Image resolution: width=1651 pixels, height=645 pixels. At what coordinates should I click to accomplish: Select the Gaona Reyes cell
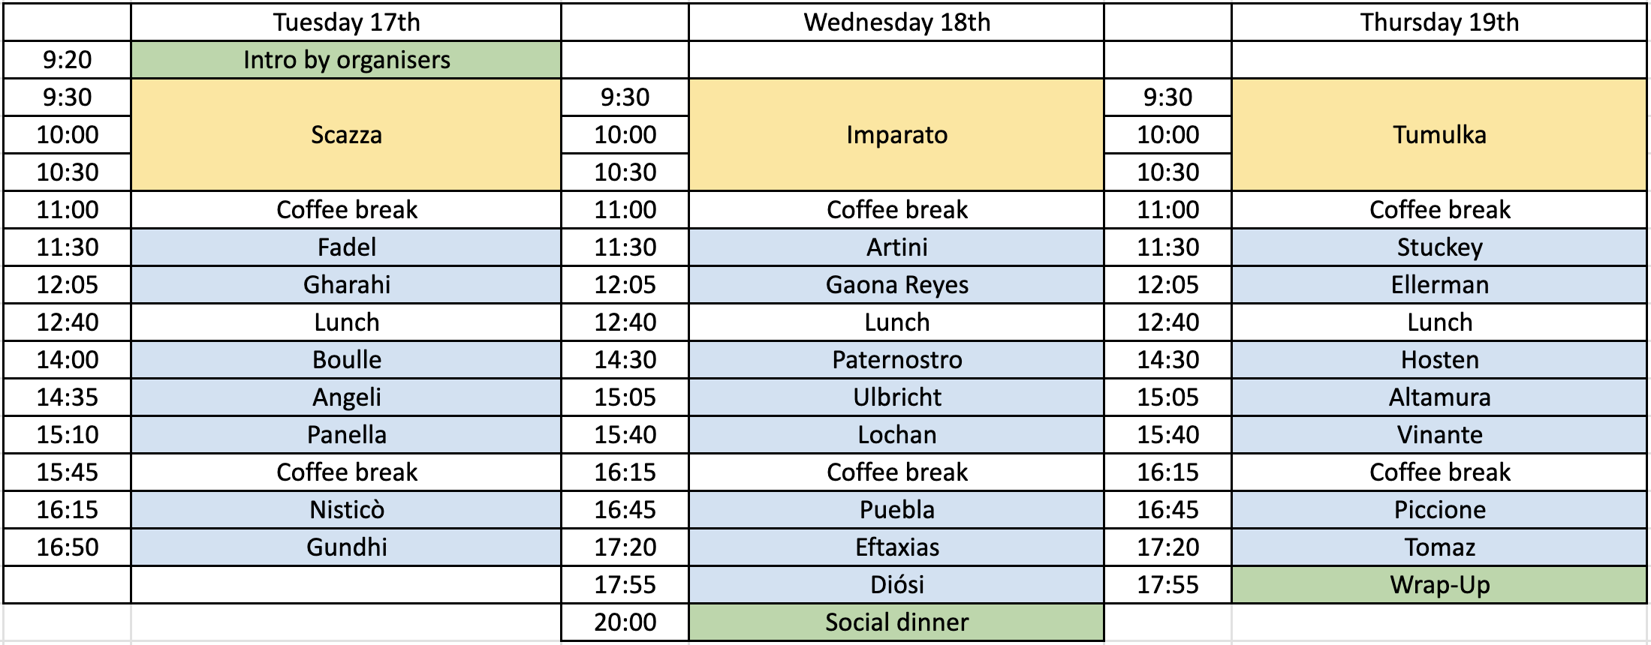click(x=896, y=285)
